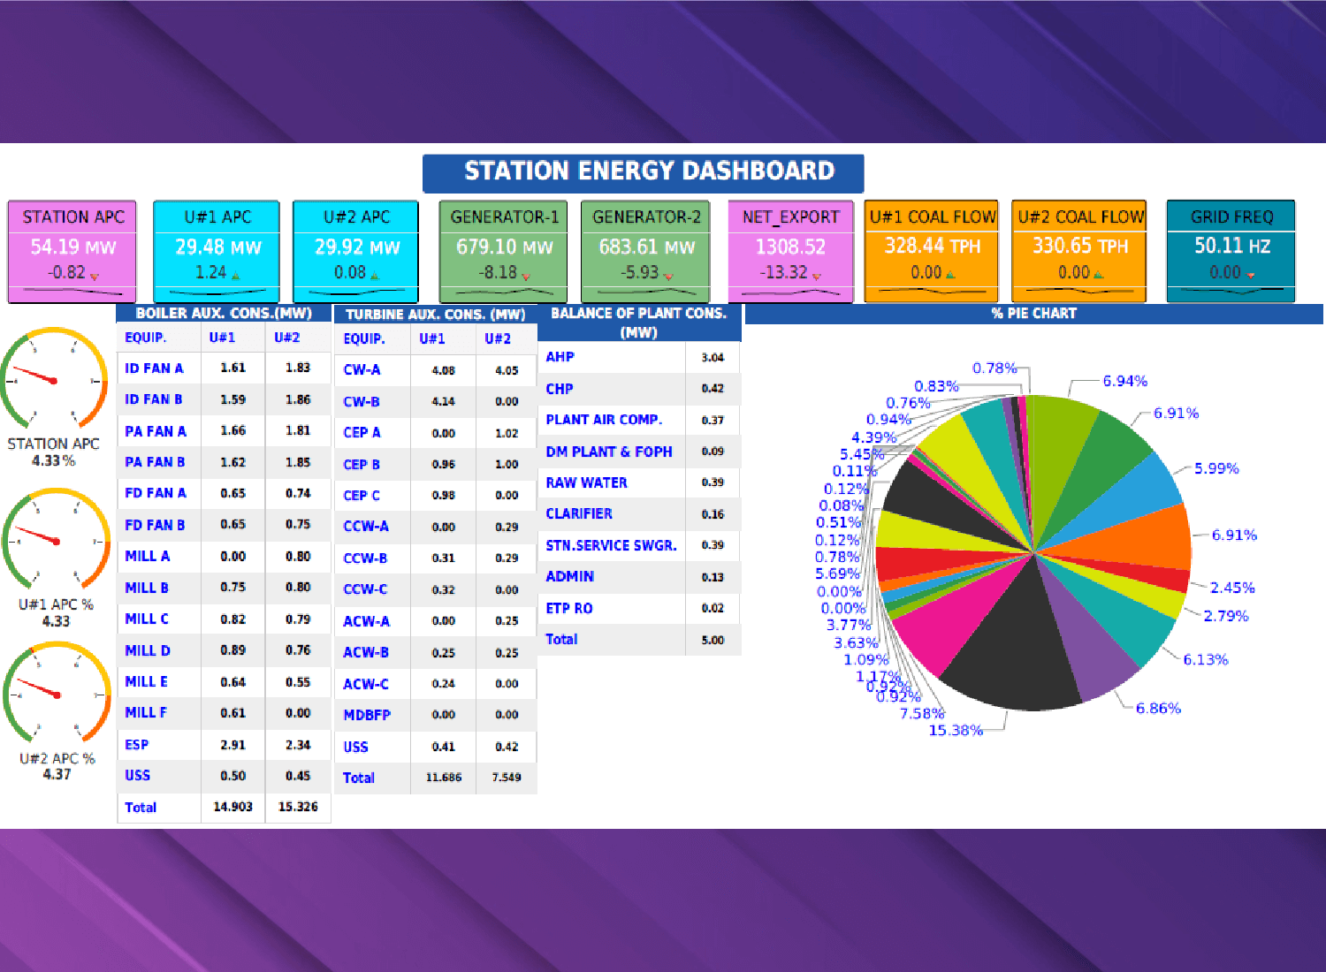Click the Station APC gauge dial

click(54, 380)
